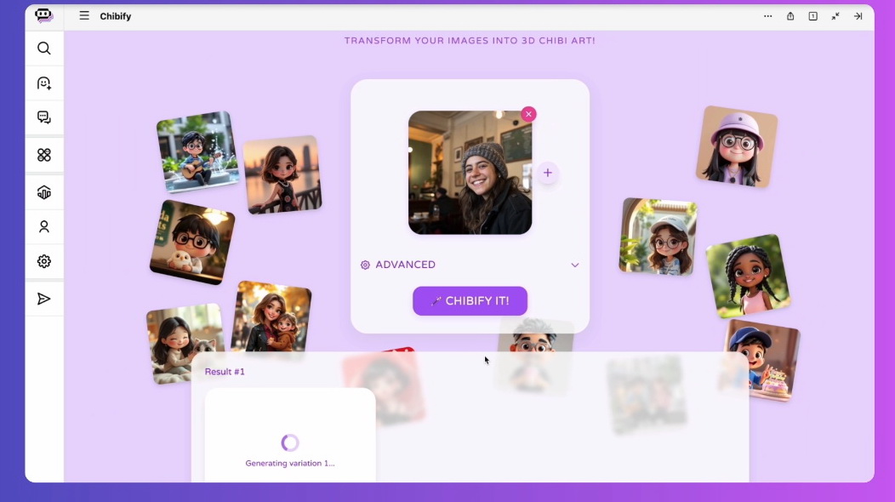Click the uploaded photo of woman in beanie
The width and height of the screenshot is (895, 502).
click(x=470, y=173)
